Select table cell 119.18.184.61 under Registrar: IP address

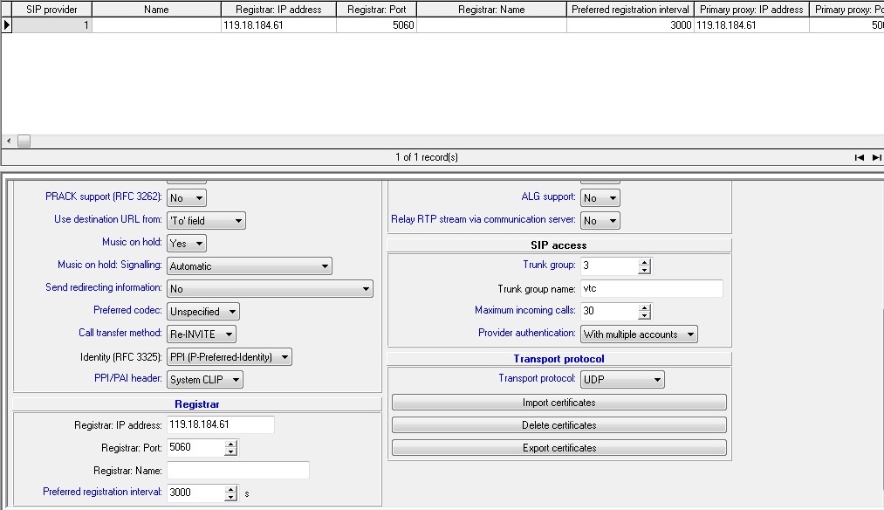point(278,24)
